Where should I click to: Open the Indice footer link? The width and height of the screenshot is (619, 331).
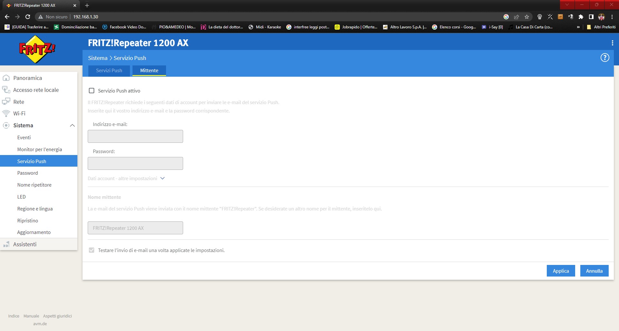point(14,316)
